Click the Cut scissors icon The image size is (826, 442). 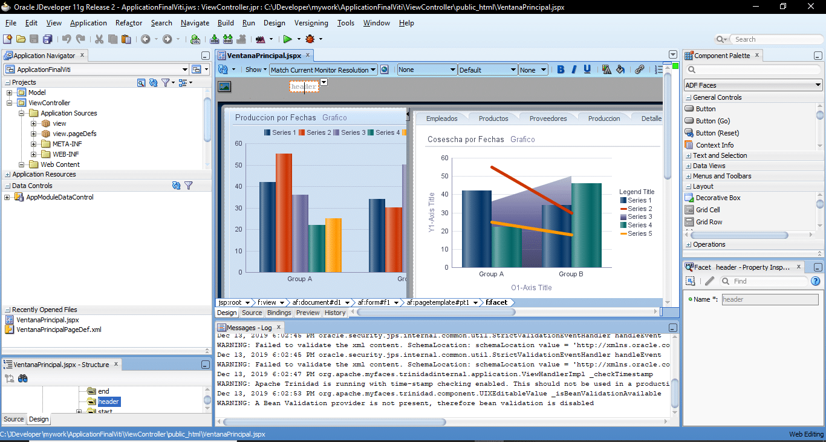(x=99, y=39)
